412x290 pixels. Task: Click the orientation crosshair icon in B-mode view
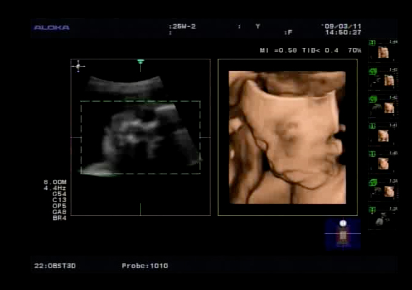click(78, 67)
